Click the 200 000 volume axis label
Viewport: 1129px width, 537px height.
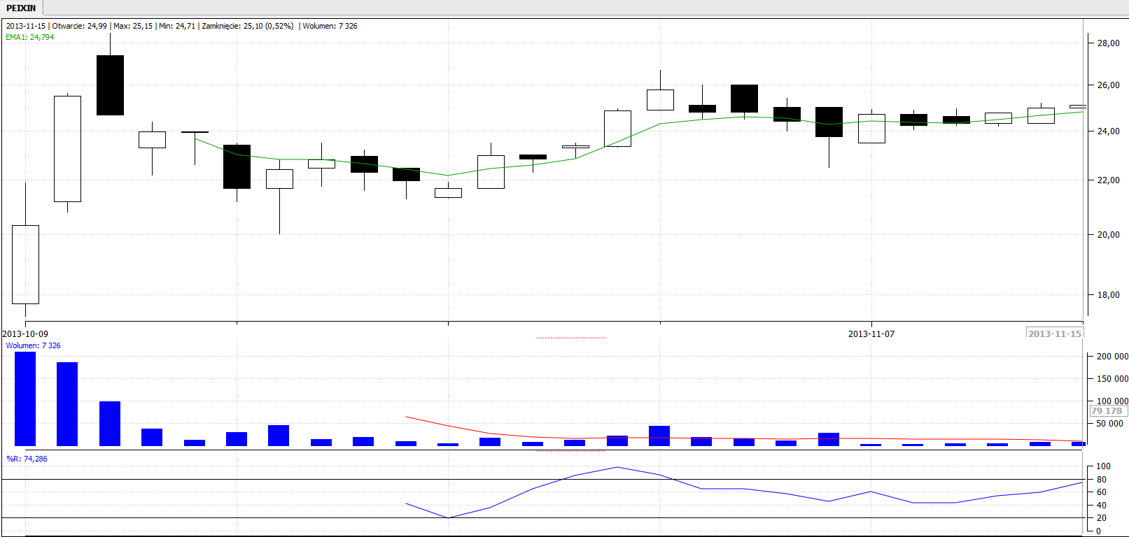(x=1112, y=357)
